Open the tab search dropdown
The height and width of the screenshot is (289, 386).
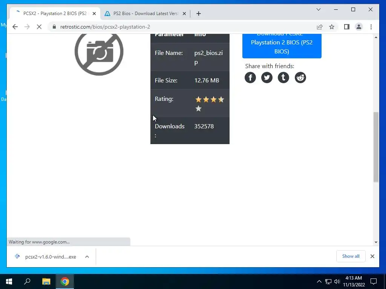319,9
